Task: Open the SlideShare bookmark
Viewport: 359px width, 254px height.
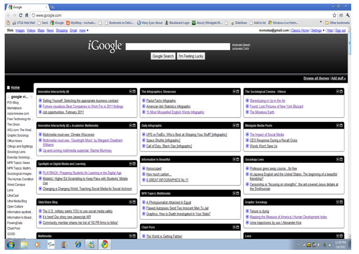Action: (x=239, y=23)
